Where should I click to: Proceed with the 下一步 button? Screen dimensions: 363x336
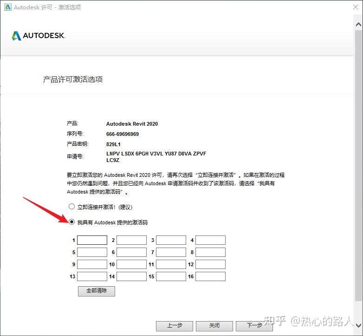click(254, 326)
